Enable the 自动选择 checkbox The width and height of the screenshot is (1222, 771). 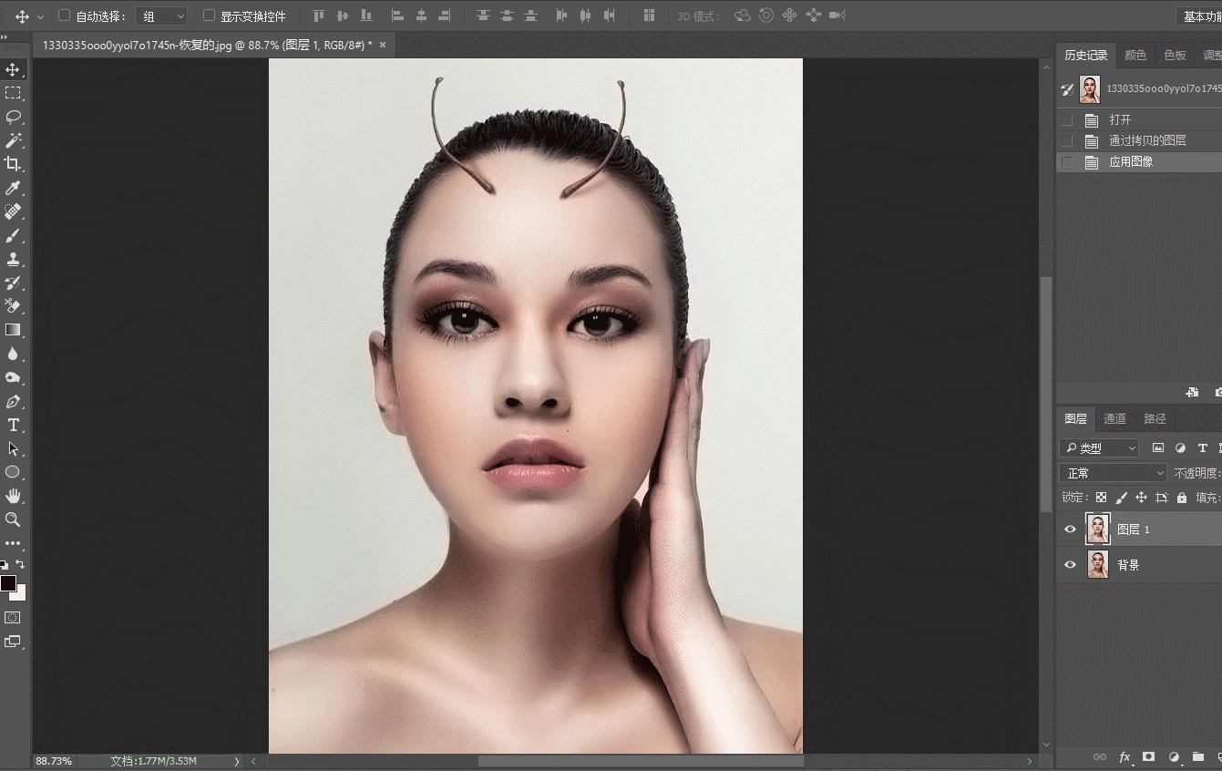coord(63,15)
